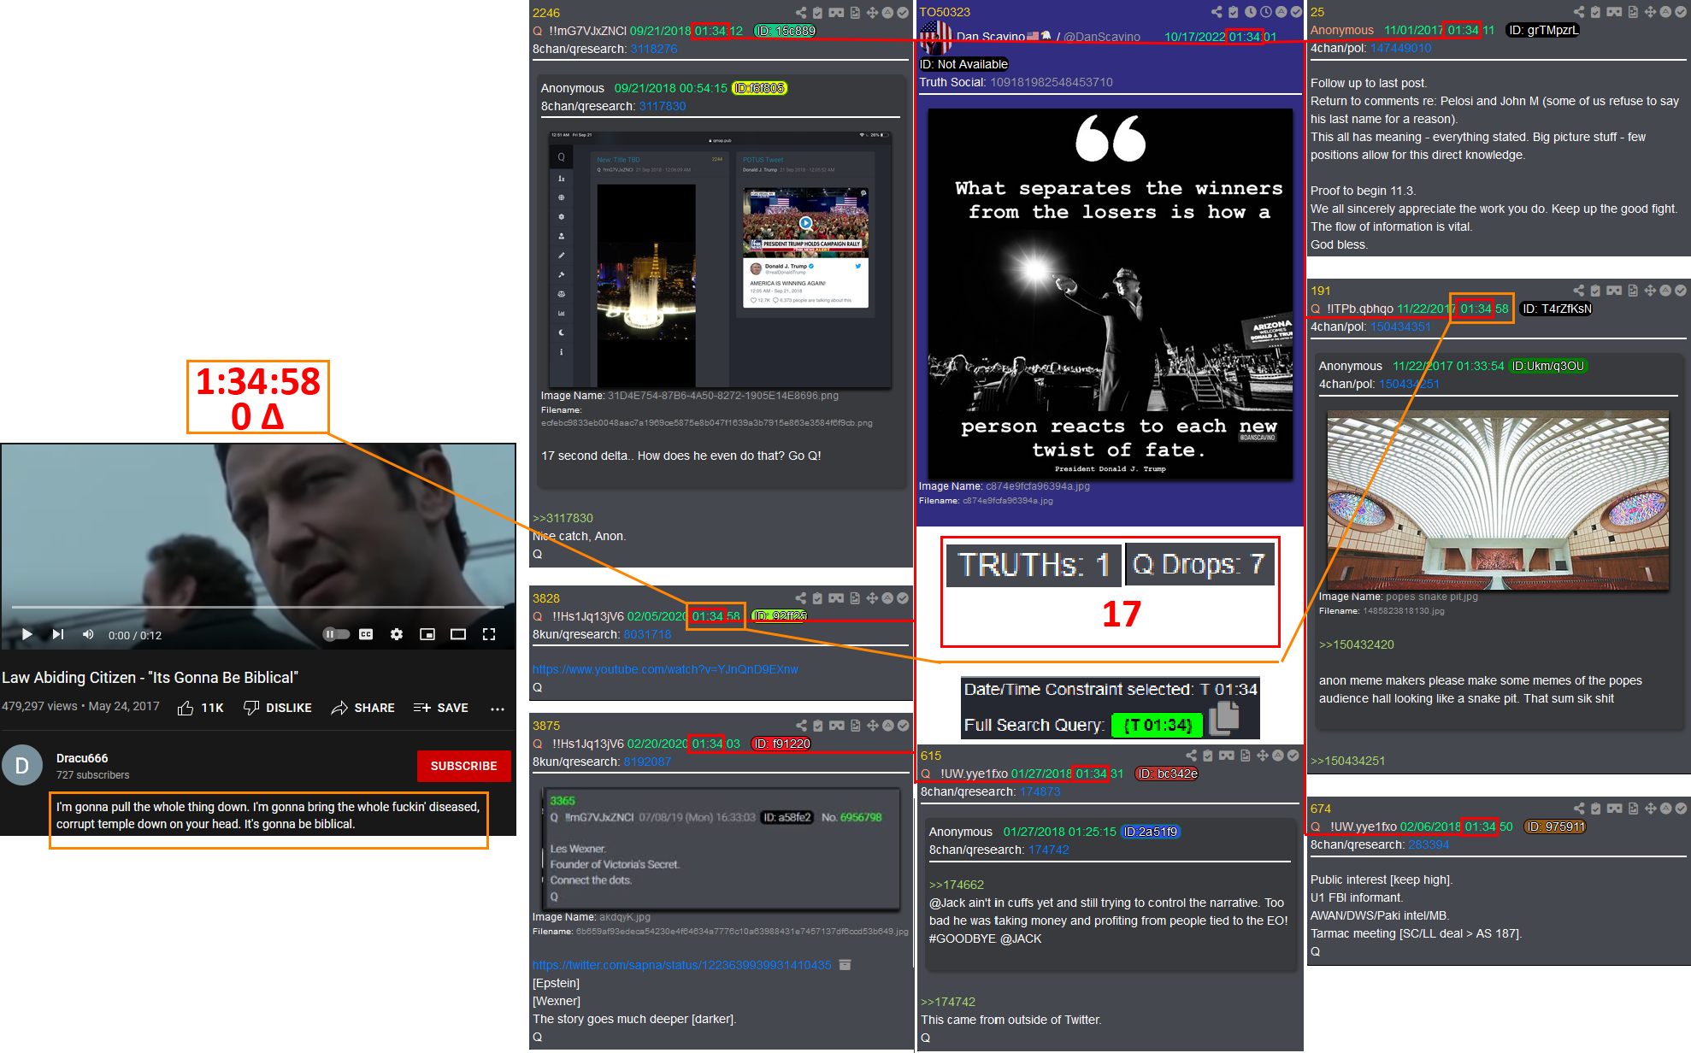This screenshot has width=1691, height=1053.
Task: Skip to the next YouTube video
Action: pyautogui.click(x=57, y=634)
